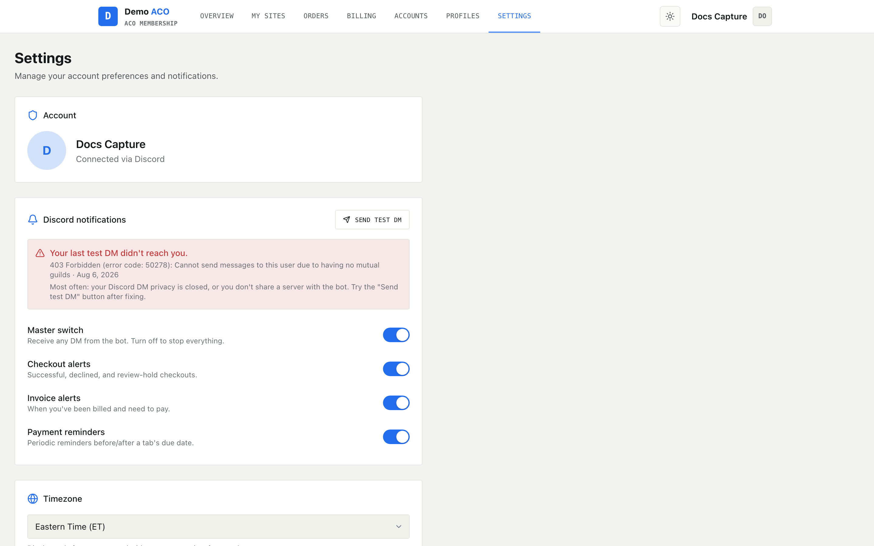Click the Demo ACO brand name
The height and width of the screenshot is (546, 874).
coord(147,12)
